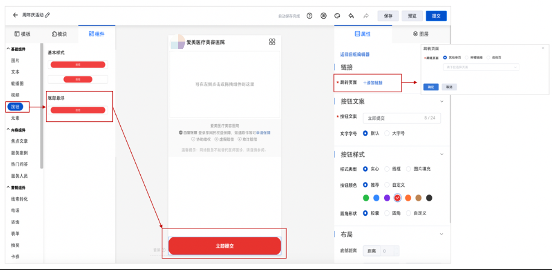
Task: Click 申请保障 link in preview footer
Action: point(263,133)
